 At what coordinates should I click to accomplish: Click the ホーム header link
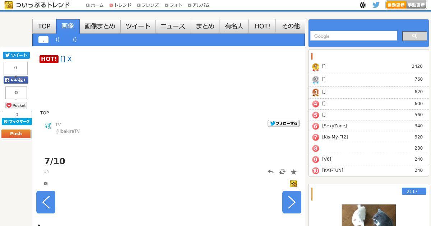(x=95, y=5)
